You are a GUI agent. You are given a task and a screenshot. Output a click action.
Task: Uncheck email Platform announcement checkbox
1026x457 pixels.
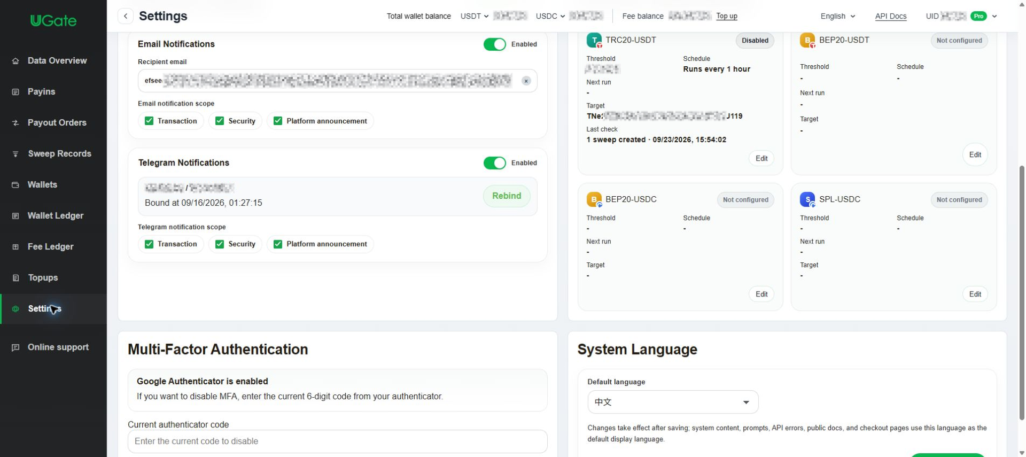[x=278, y=121]
